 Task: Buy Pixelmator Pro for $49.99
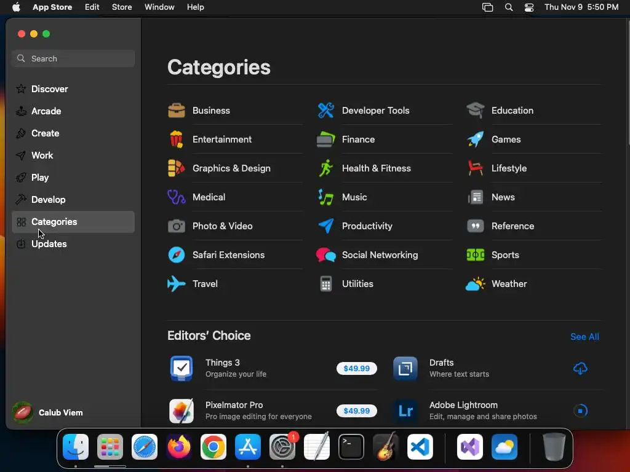[357, 411]
